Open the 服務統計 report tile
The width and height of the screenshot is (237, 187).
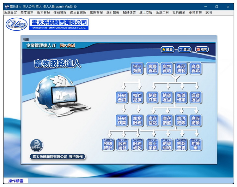click(122, 145)
